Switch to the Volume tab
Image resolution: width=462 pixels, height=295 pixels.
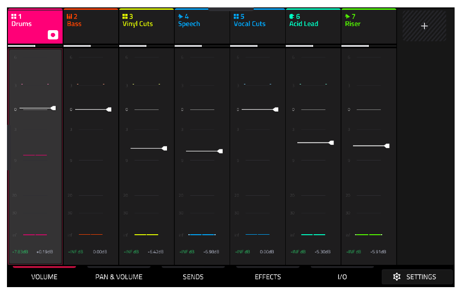pos(44,277)
